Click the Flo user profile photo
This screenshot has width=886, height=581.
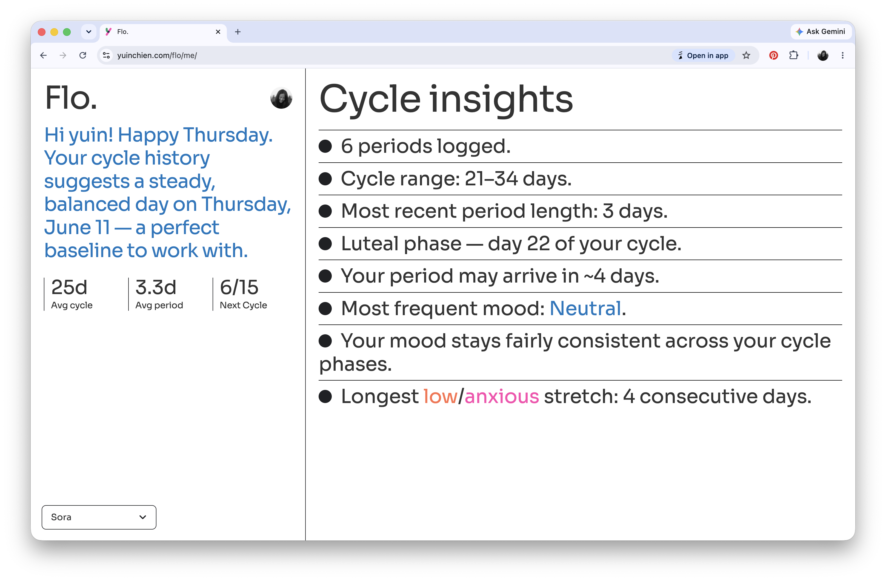(281, 98)
